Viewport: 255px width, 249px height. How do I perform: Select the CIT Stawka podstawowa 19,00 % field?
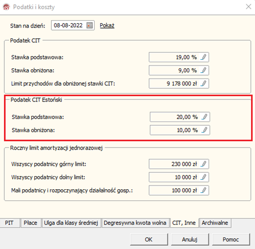coord(179,57)
